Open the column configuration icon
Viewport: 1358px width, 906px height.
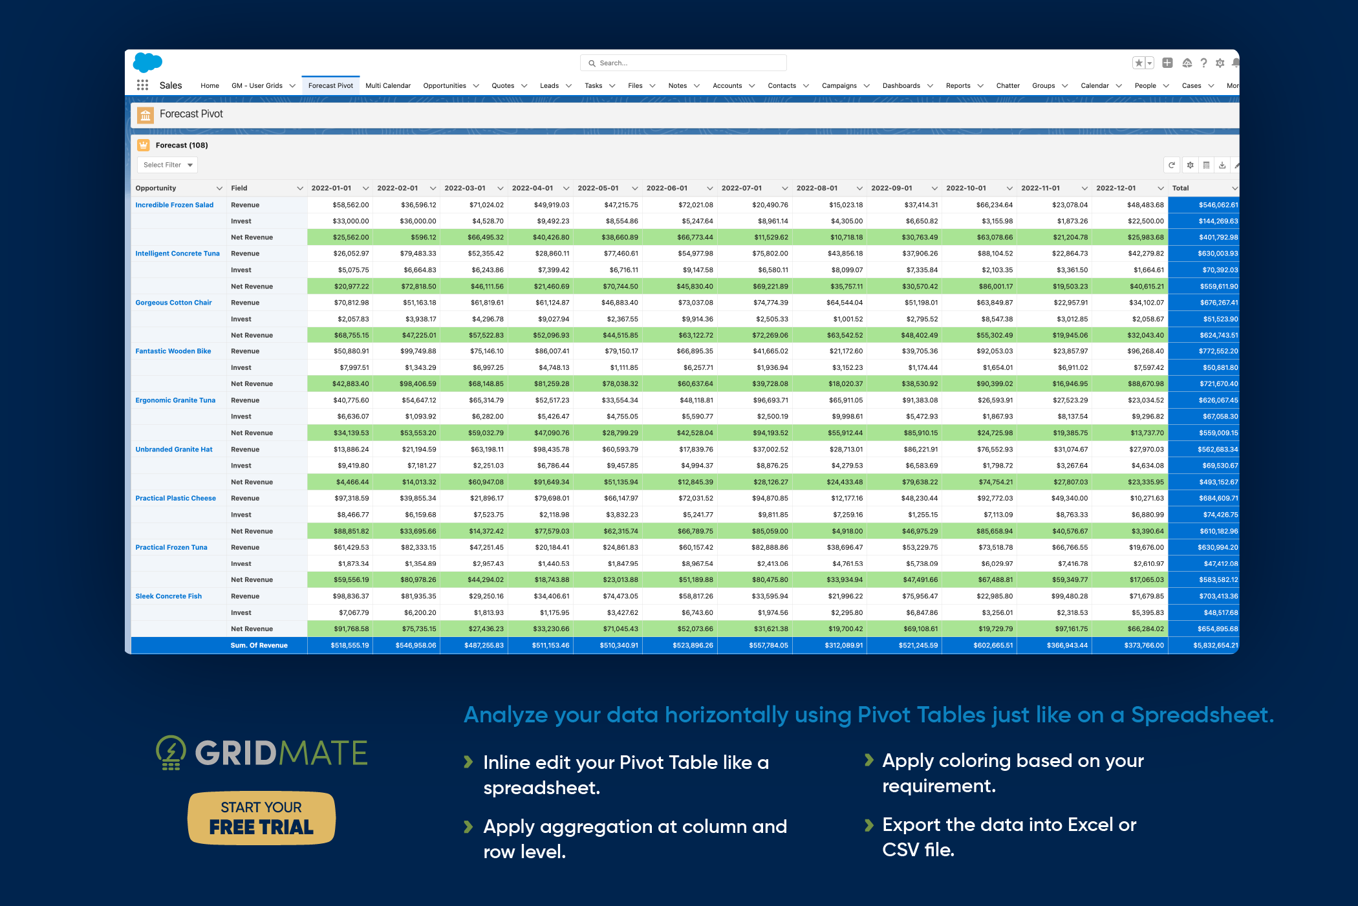click(1206, 165)
